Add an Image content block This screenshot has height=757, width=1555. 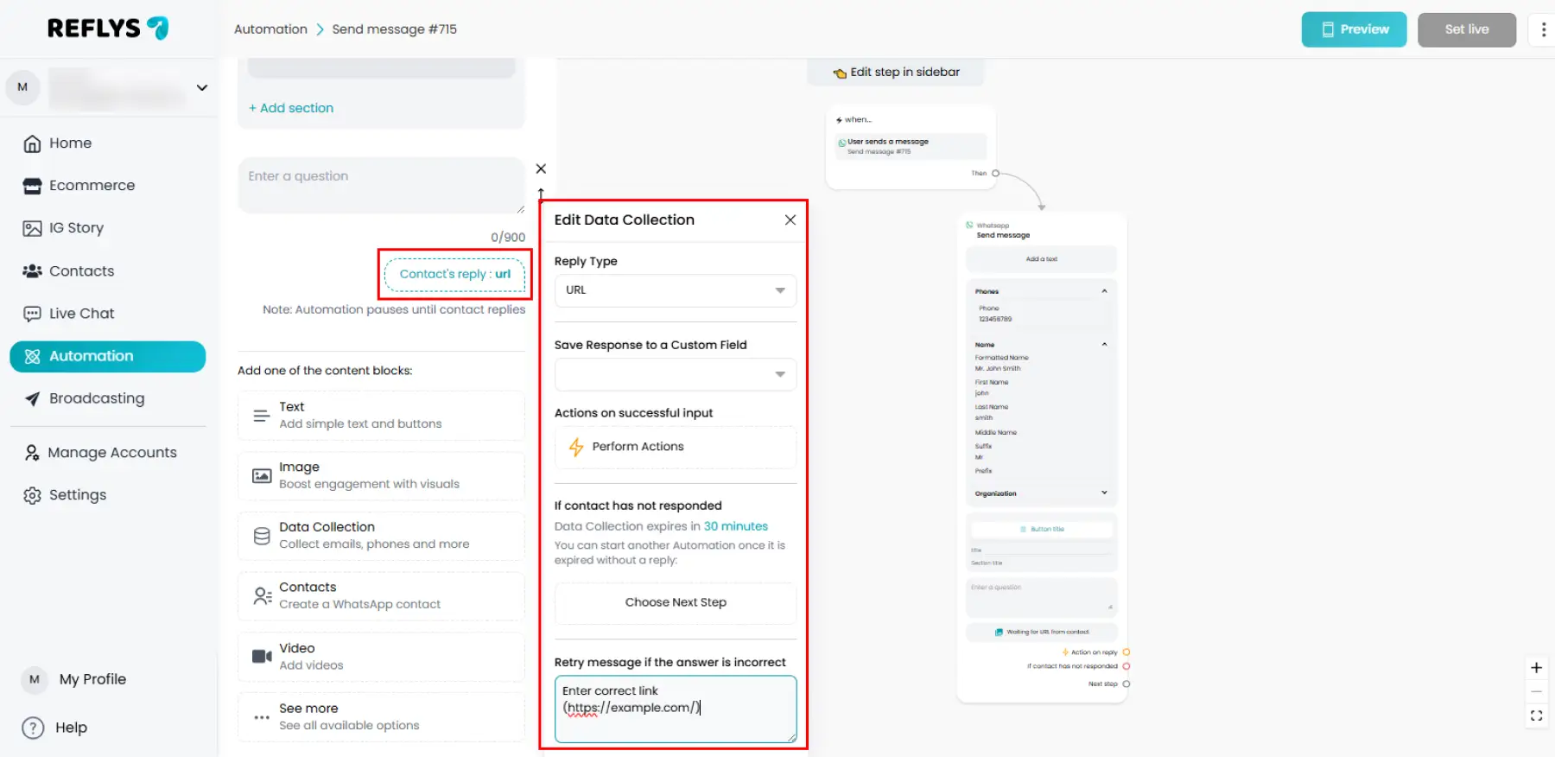(x=381, y=475)
